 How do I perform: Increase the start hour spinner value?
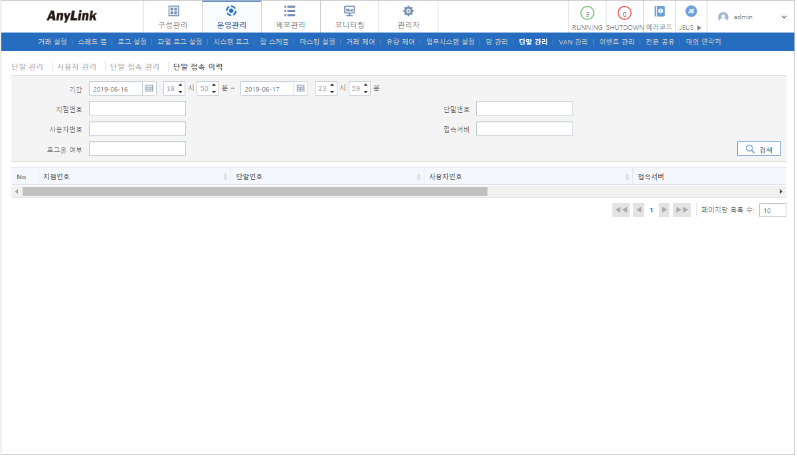(x=181, y=85)
